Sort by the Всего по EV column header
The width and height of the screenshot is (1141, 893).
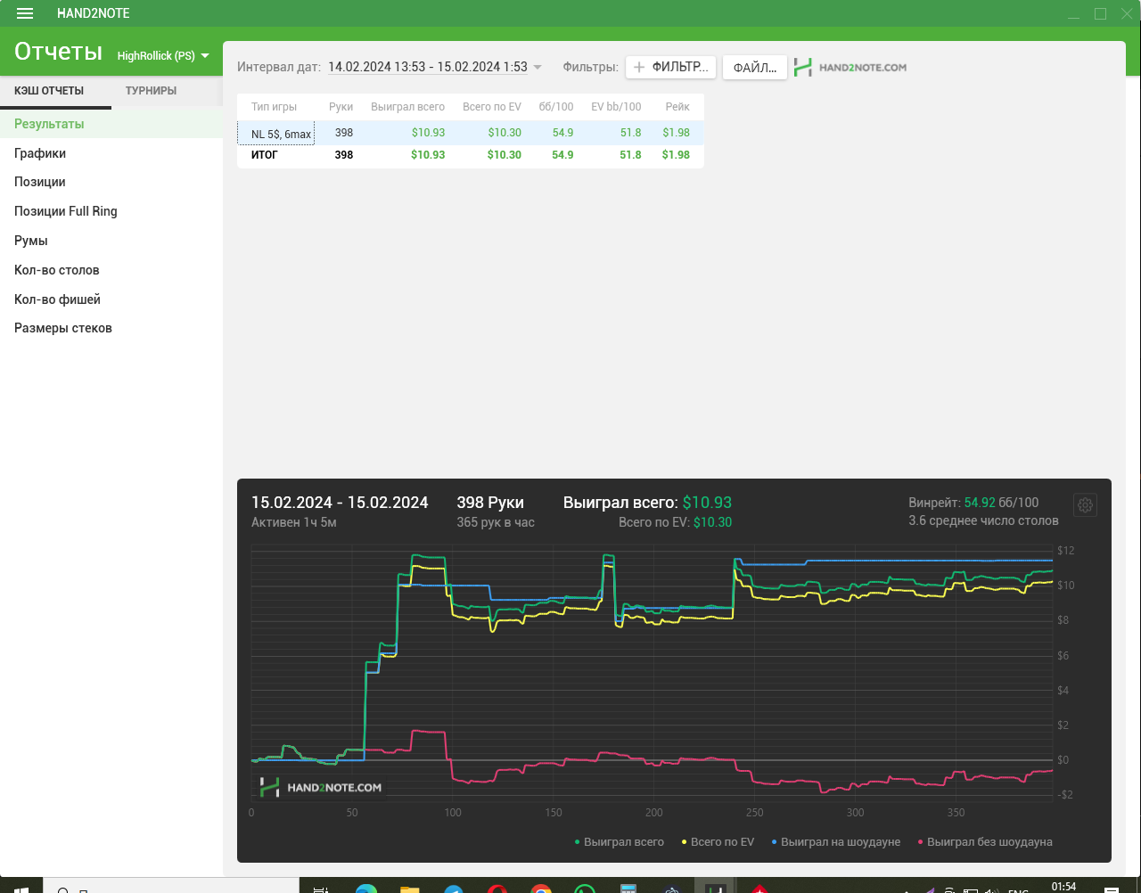(492, 107)
